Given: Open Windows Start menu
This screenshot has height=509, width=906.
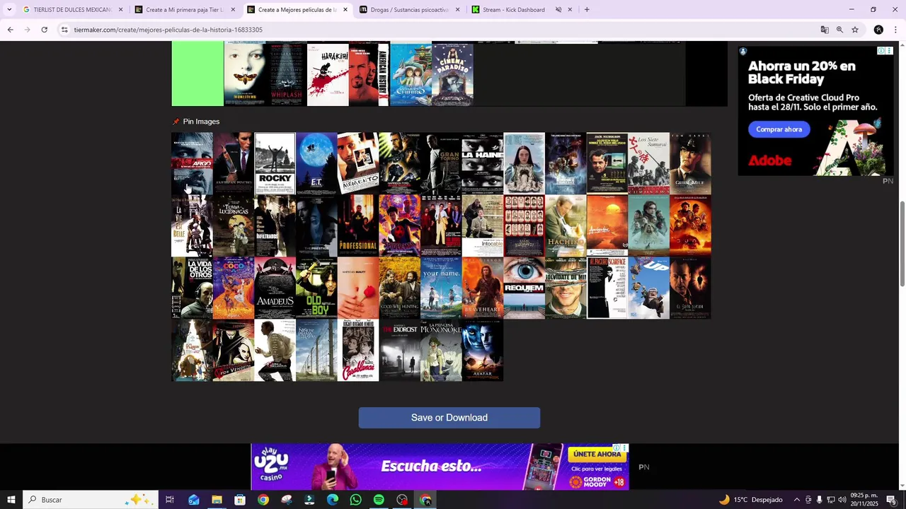Looking at the screenshot, I should pyautogui.click(x=11, y=500).
